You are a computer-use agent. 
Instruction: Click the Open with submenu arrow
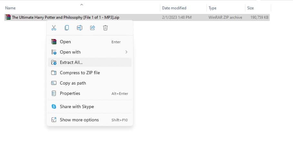(126, 52)
